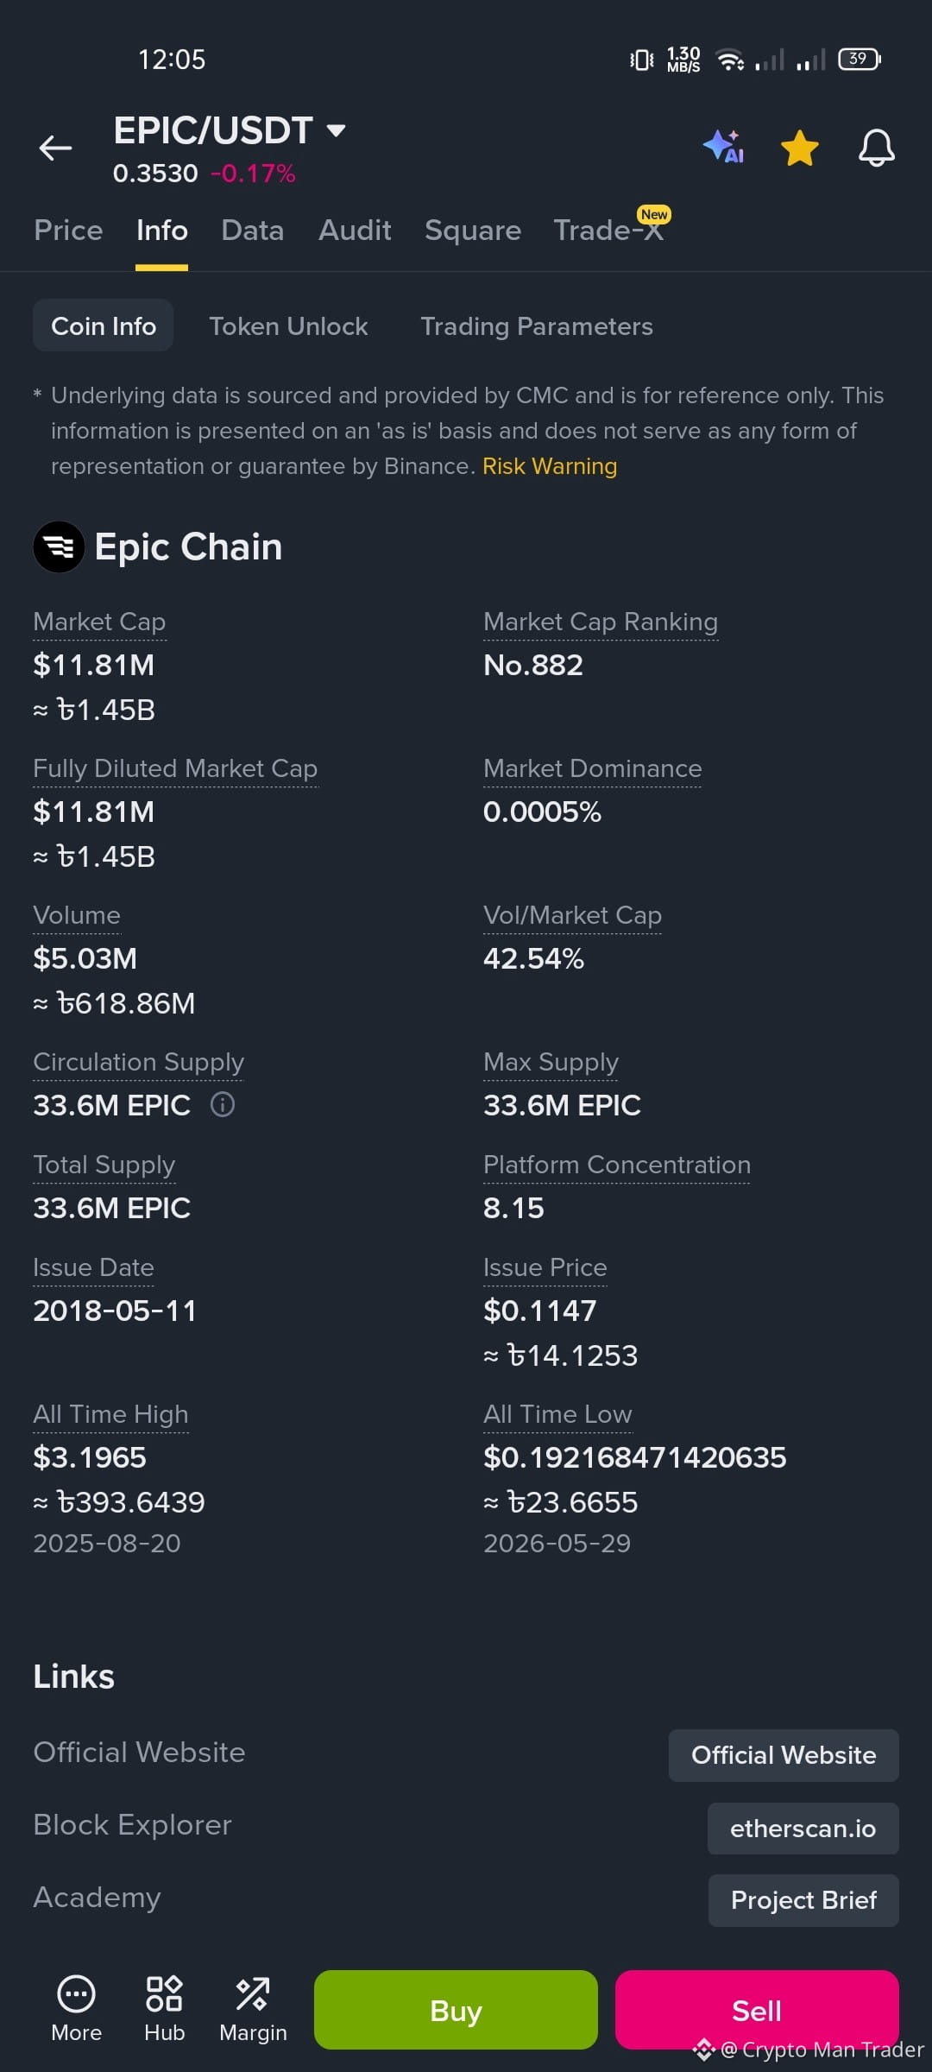This screenshot has width=932, height=2072.
Task: Tap the green Buy button
Action: tap(456, 2010)
